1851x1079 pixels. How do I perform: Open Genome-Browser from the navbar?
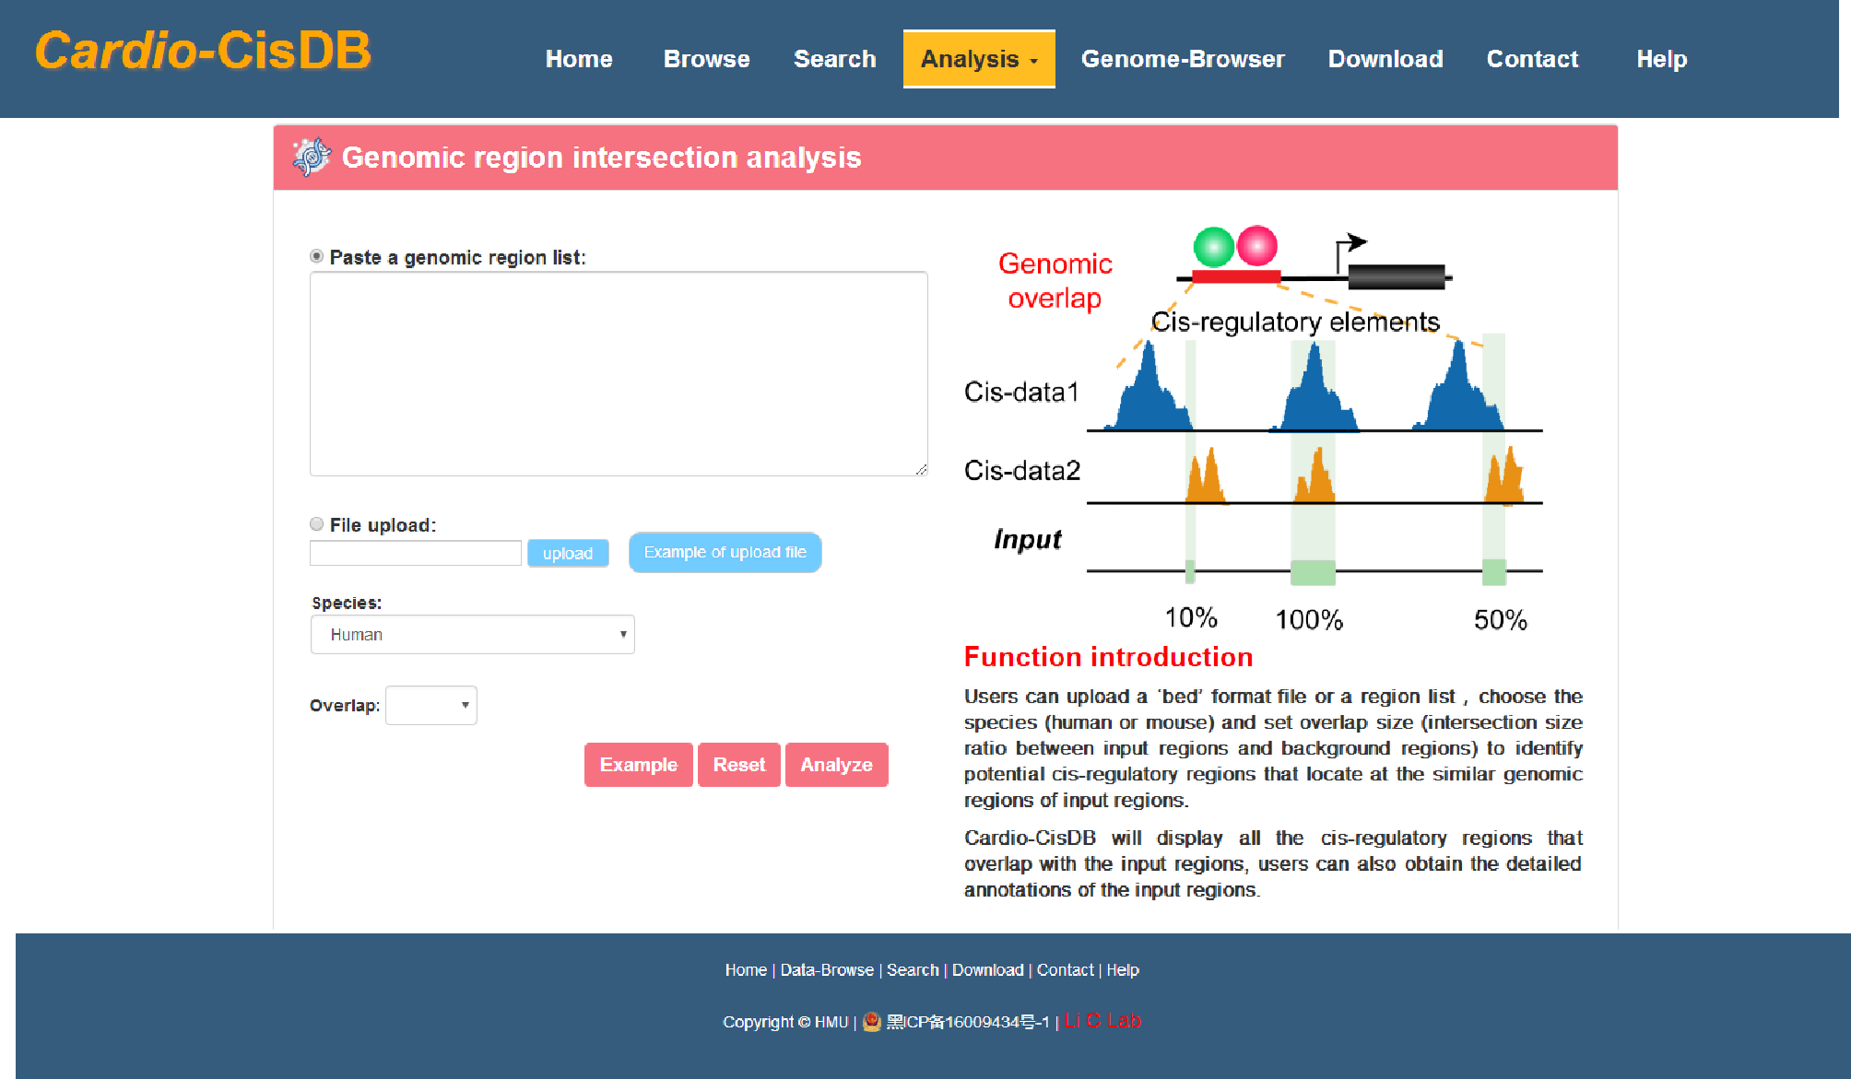[x=1183, y=59]
